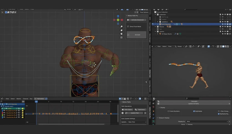Viewport: 232px width, 134px height.
Task: Open the Channel menu in graph editor
Action: tap(26, 99)
